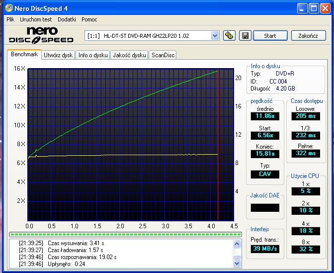The height and width of the screenshot is (273, 334).
Task: Click the log scrollbar thumb
Action: pos(237,257)
